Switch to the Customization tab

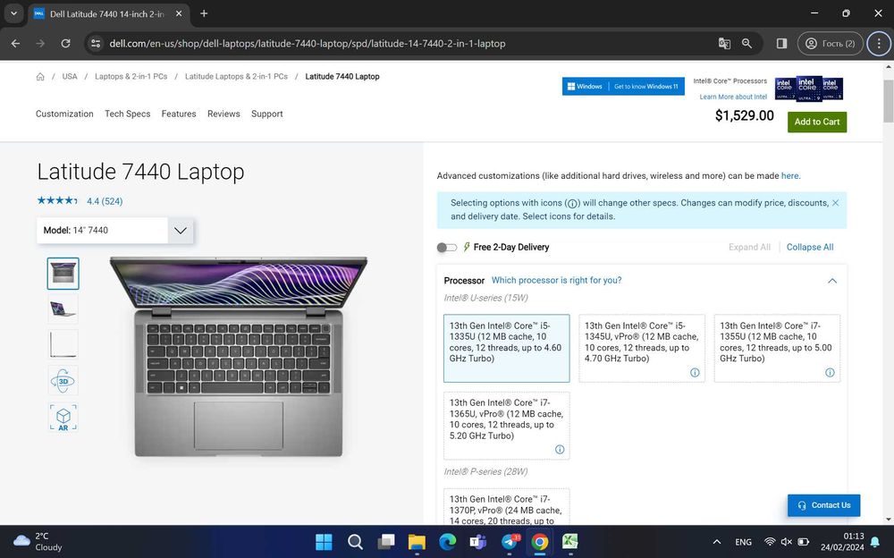click(64, 114)
